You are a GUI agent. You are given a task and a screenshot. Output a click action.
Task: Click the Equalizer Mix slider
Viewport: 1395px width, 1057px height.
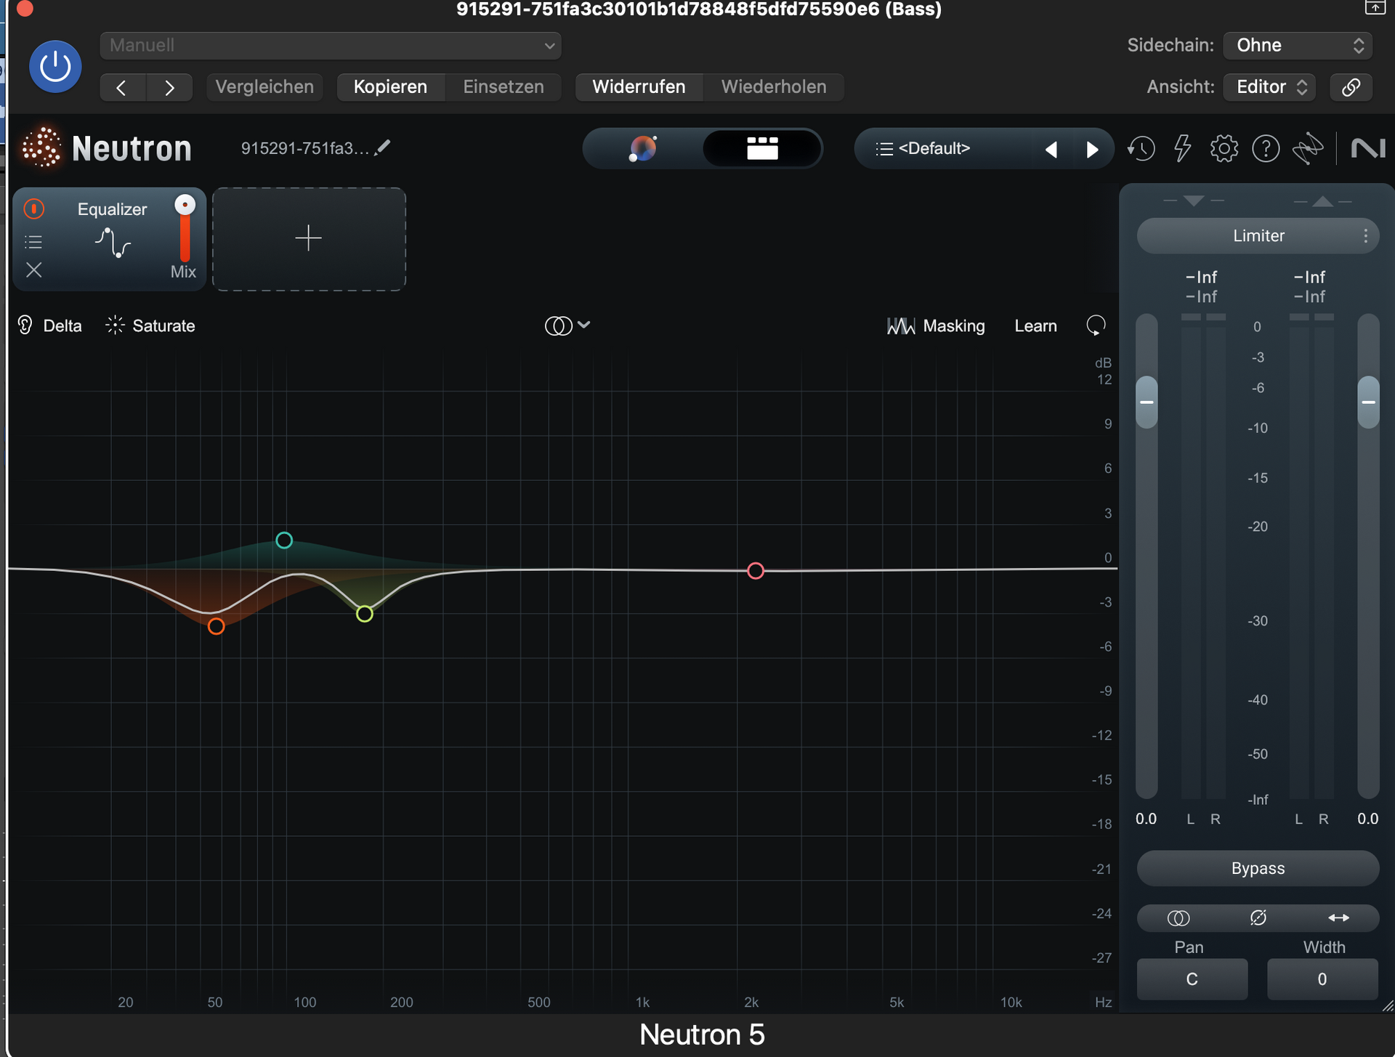point(185,231)
